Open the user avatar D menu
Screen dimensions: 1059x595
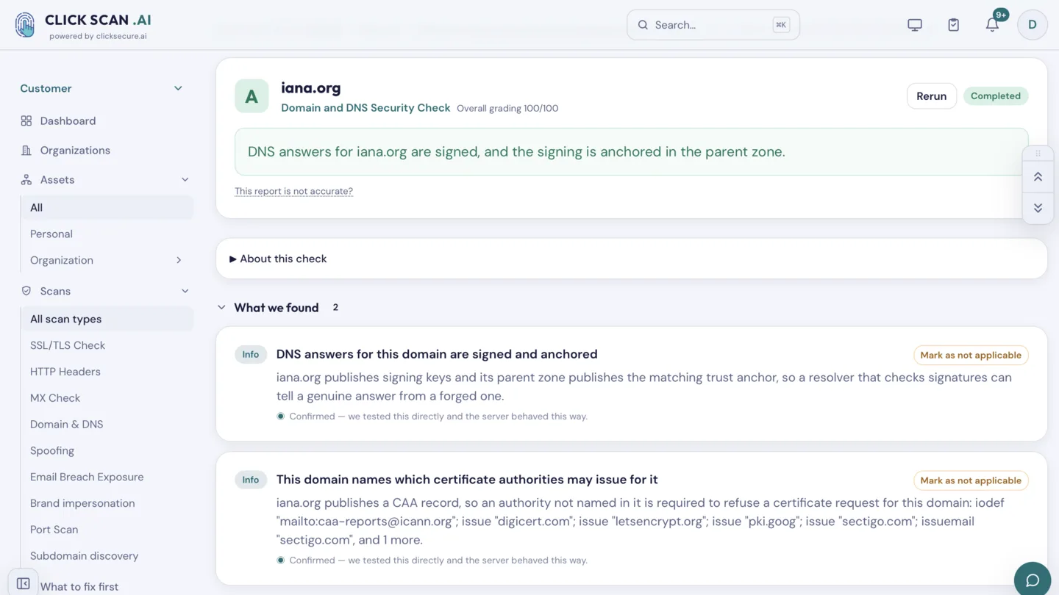(x=1033, y=25)
